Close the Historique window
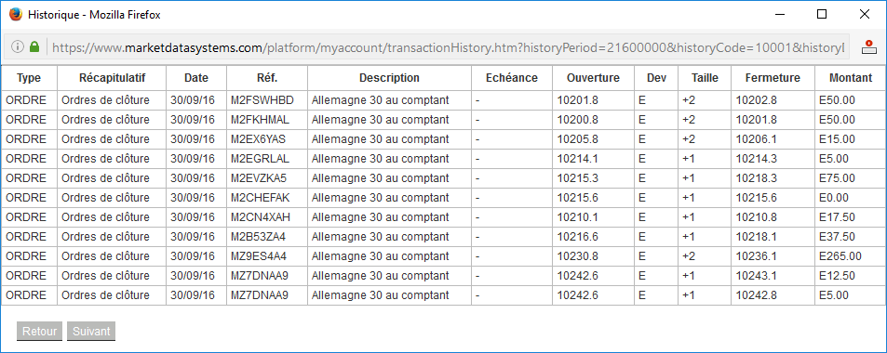The height and width of the screenshot is (353, 887). [865, 15]
